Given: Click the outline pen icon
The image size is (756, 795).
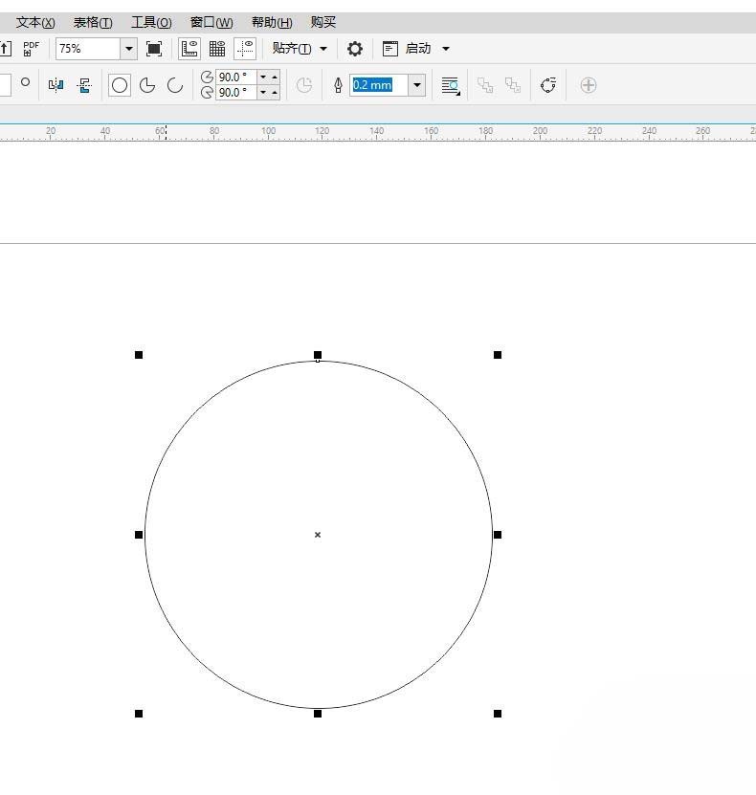Looking at the screenshot, I should point(338,85).
